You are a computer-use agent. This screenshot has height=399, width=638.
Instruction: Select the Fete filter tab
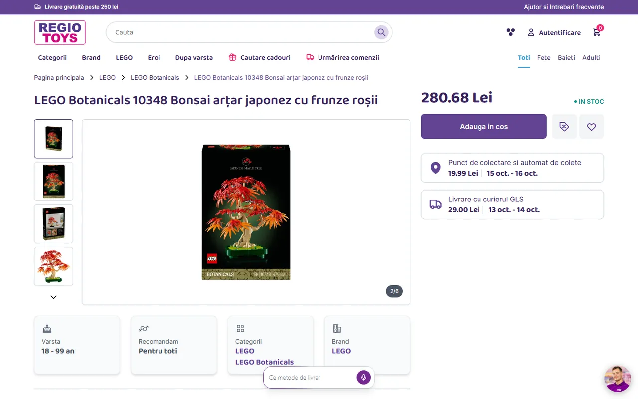click(544, 58)
